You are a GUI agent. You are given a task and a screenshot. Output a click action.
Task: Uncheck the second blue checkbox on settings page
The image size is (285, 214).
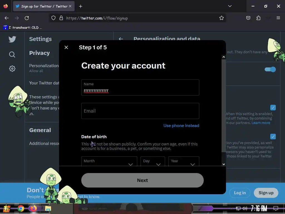click(273, 137)
